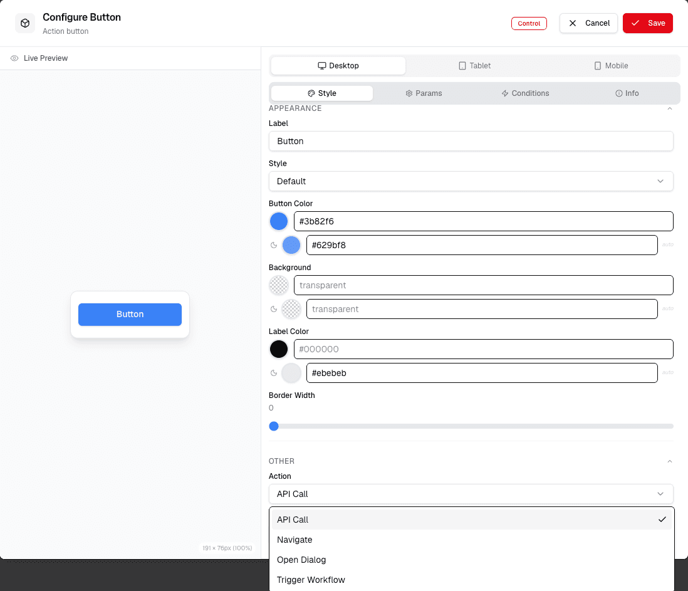Collapse the Appearance section chevron

coord(670,108)
